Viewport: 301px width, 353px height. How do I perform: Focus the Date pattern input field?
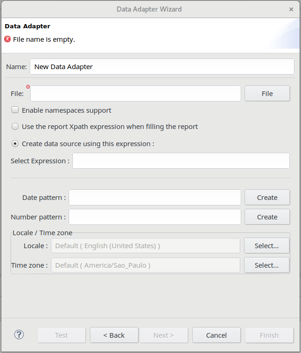coord(155,197)
